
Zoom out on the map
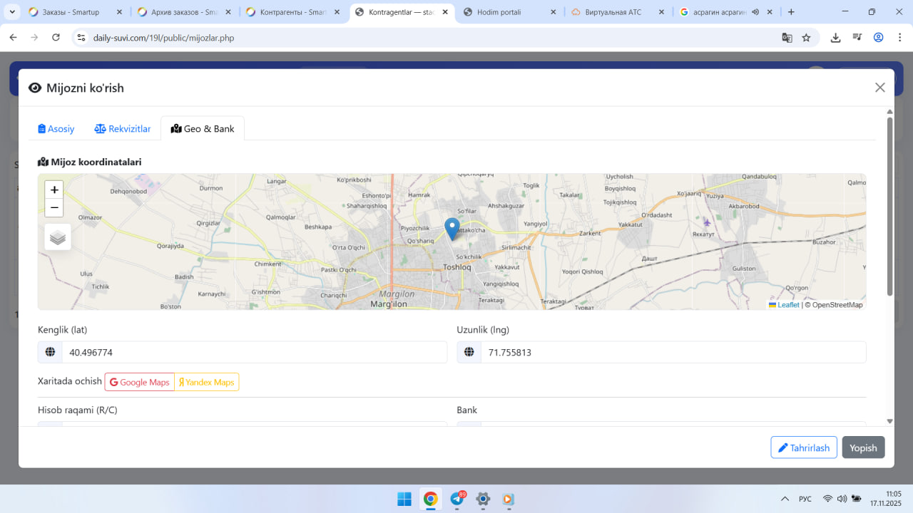click(x=54, y=208)
